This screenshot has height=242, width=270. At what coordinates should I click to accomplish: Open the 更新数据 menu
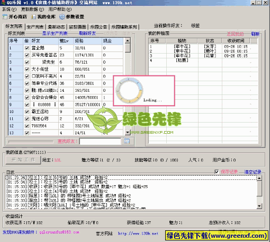[32, 9]
